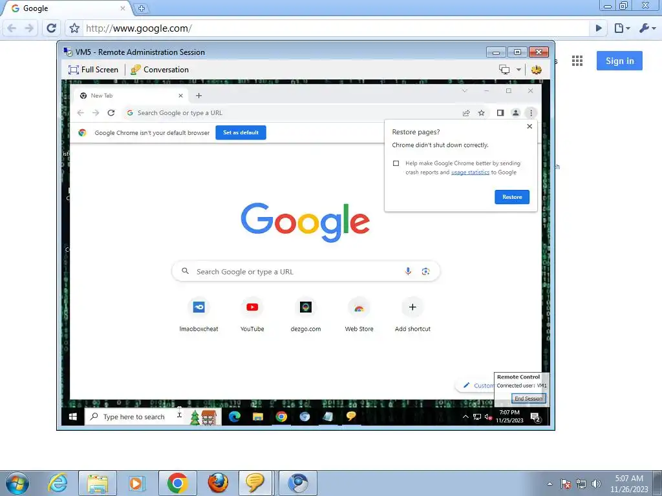
Task: Click the outer browser URL field
Action: (x=336, y=28)
